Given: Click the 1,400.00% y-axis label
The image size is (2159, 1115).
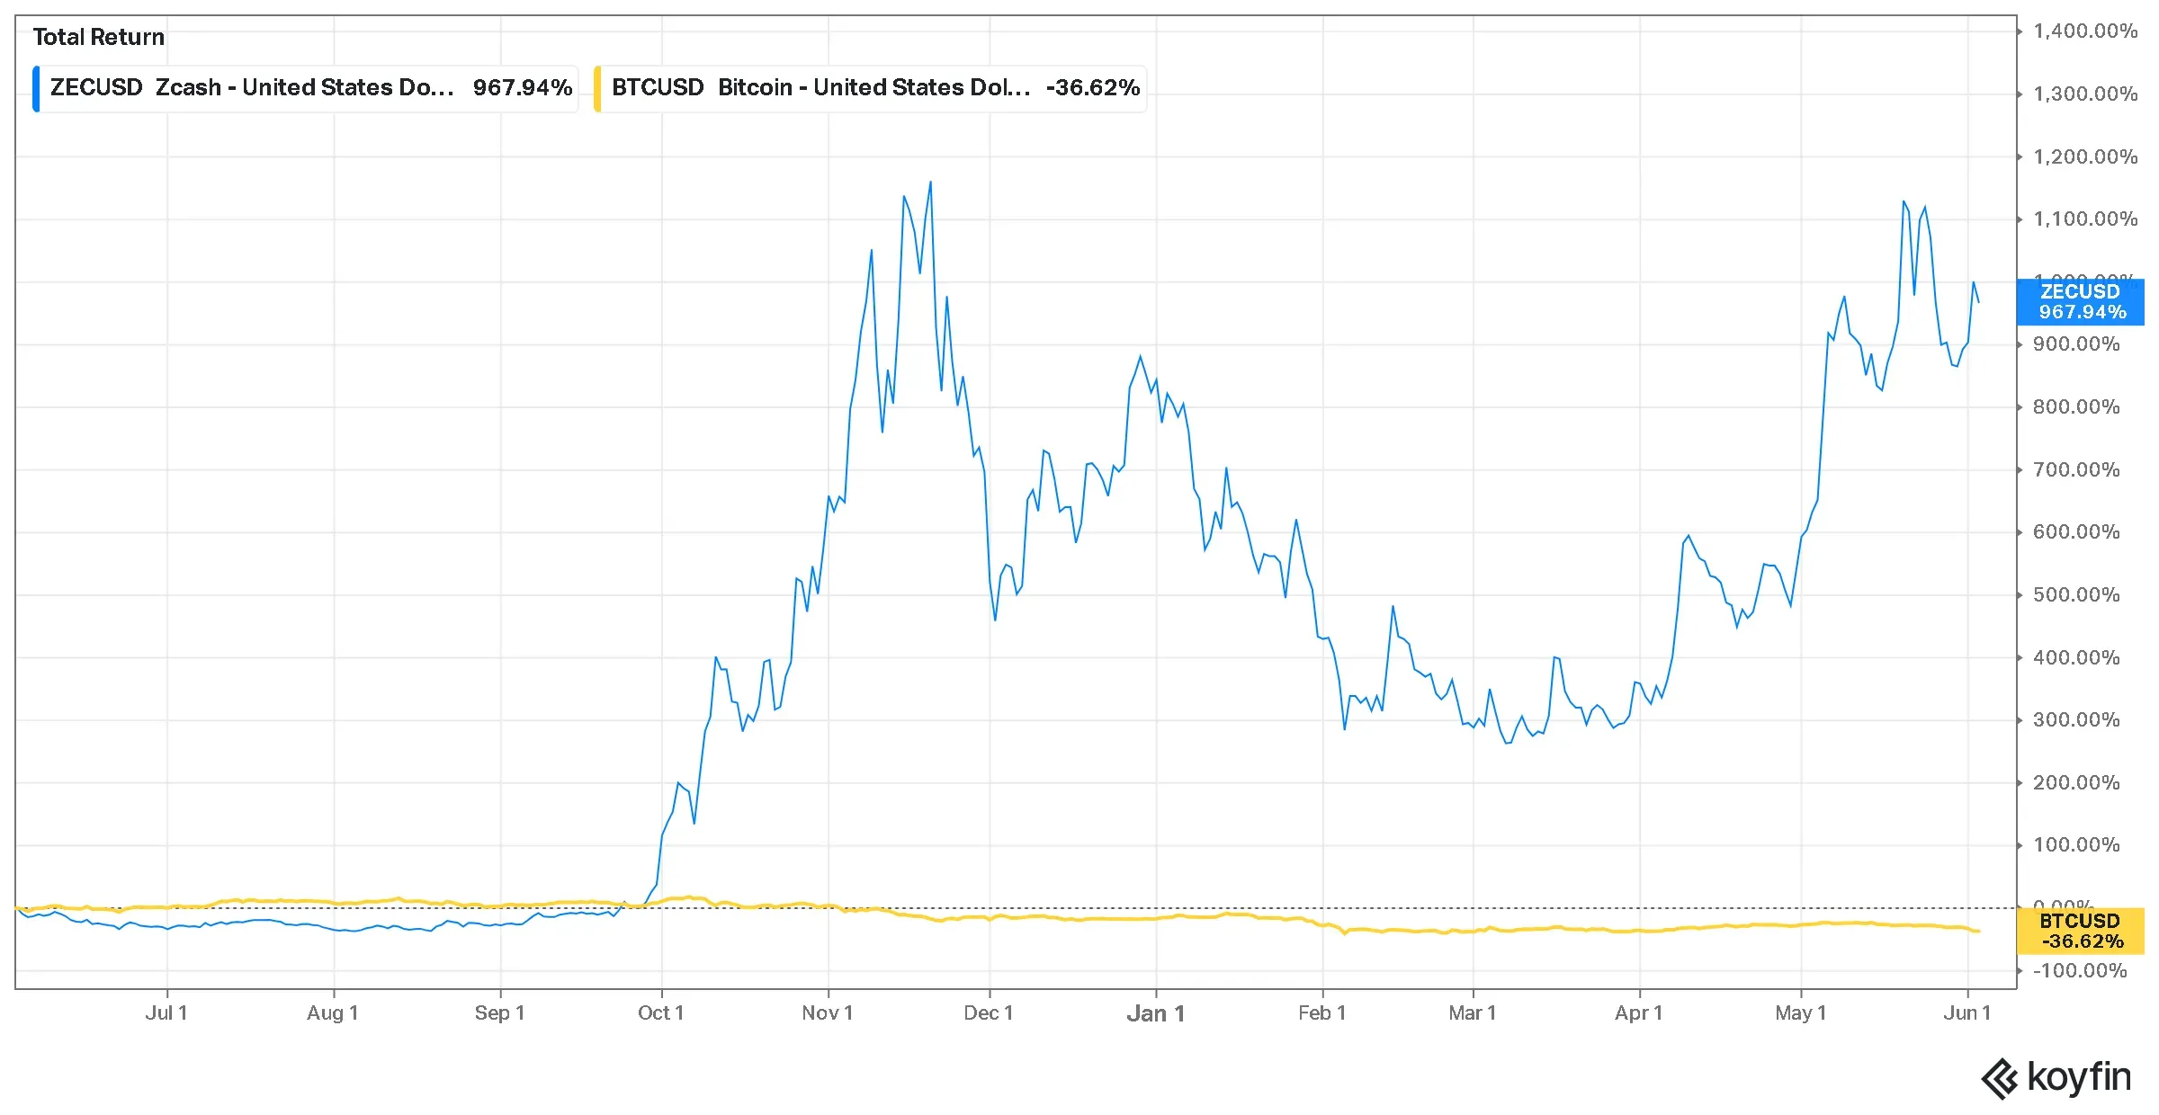Looking at the screenshot, I should pyautogui.click(x=2085, y=31).
